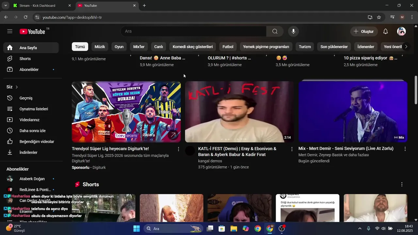Select the Tümü filter chip
The image size is (418, 235).
coord(80,47)
